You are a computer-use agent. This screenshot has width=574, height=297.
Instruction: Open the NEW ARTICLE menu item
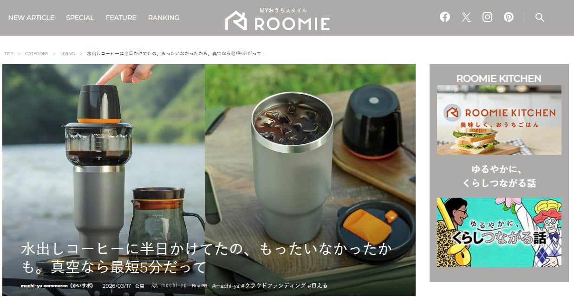[x=31, y=18]
